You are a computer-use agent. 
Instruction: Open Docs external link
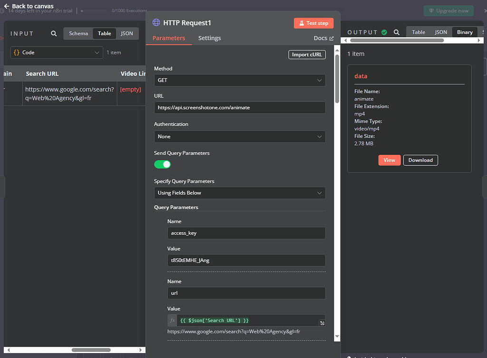[x=324, y=38]
